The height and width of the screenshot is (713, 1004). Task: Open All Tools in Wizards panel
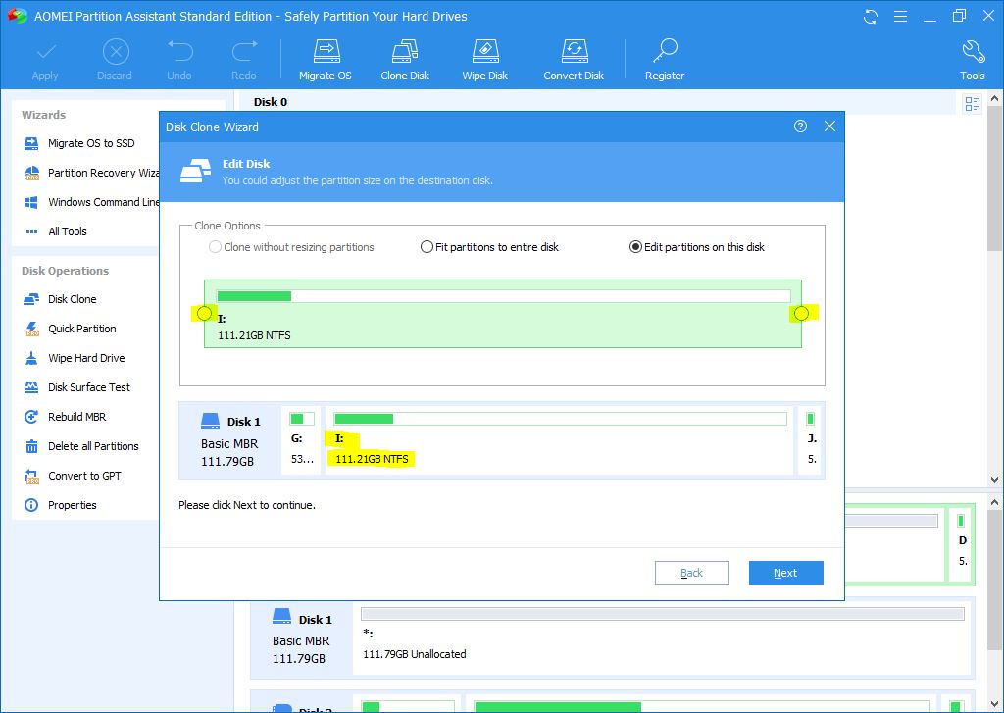click(x=67, y=231)
